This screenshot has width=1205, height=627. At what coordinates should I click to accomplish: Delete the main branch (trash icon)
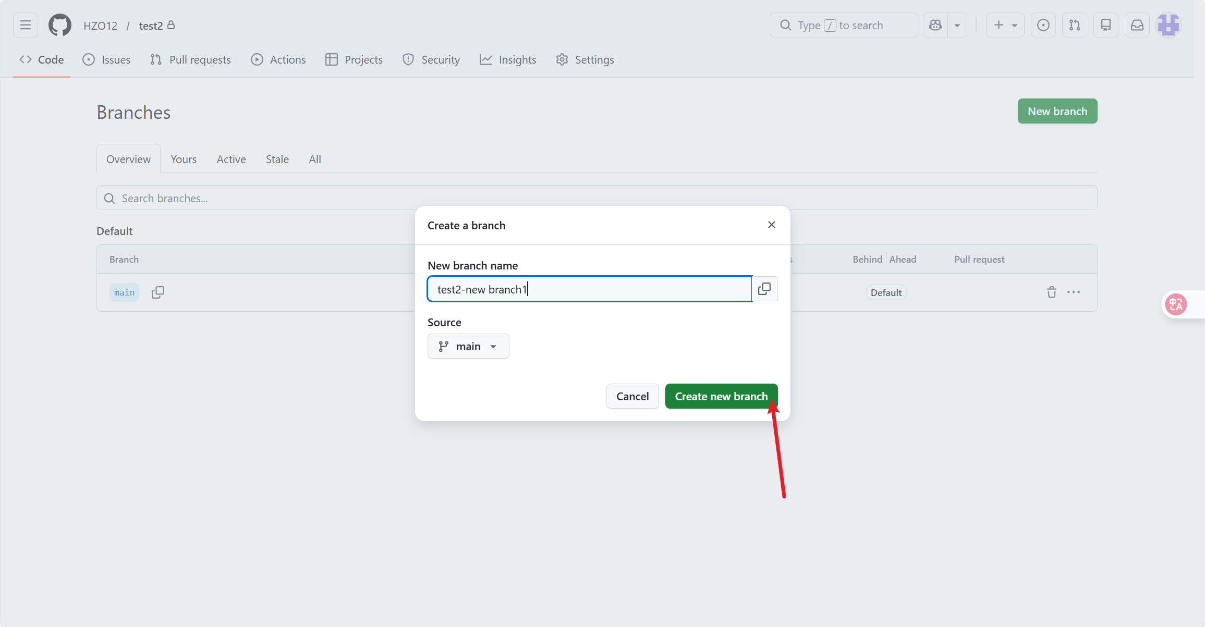pos(1051,292)
